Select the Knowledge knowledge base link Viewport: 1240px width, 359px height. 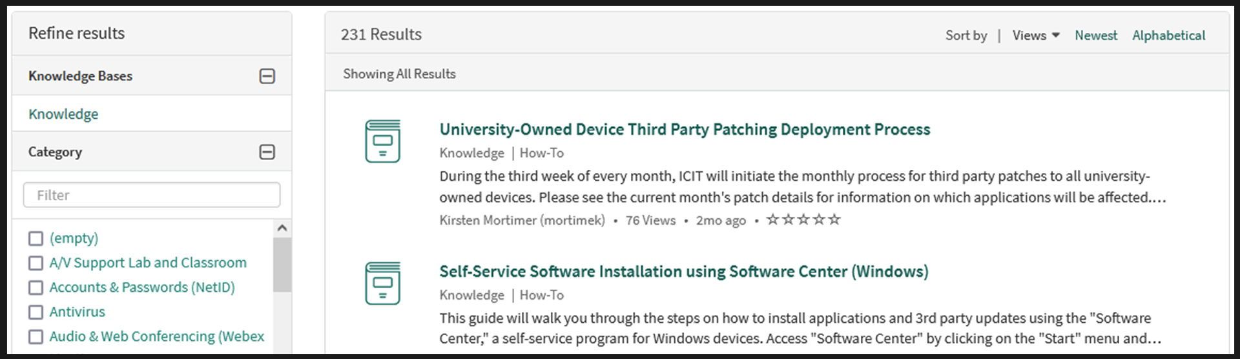[x=63, y=114]
